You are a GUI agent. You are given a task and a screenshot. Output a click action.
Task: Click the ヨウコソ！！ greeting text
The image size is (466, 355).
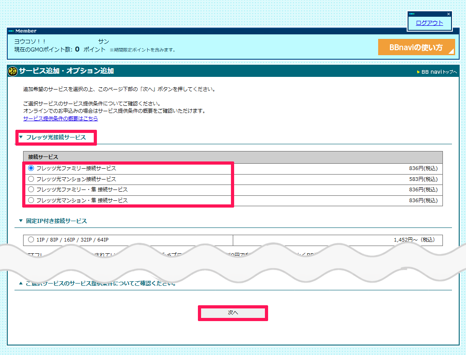[30, 42]
